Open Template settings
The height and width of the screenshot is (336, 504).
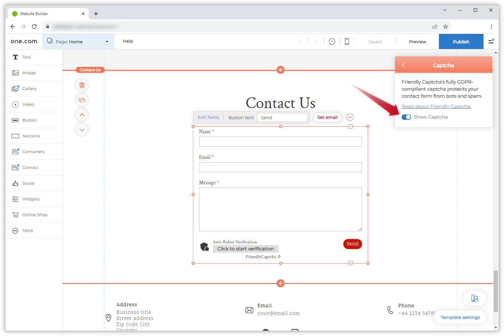(x=460, y=318)
